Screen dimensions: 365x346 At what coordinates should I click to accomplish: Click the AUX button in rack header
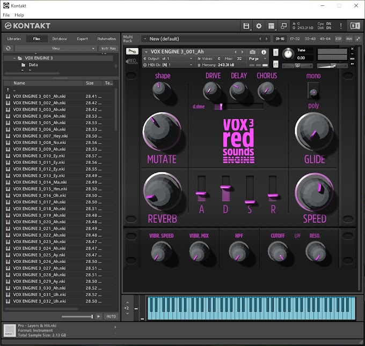pos(349,39)
